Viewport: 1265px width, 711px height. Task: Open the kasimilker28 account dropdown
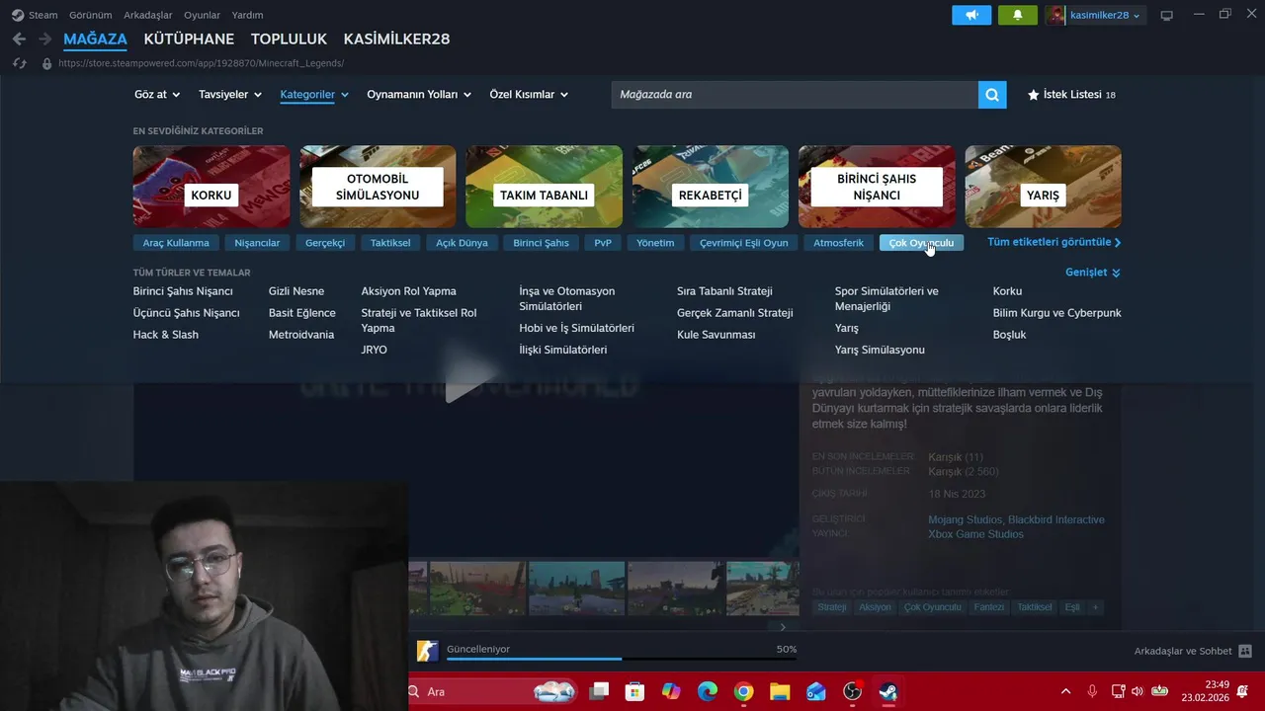[1106, 15]
